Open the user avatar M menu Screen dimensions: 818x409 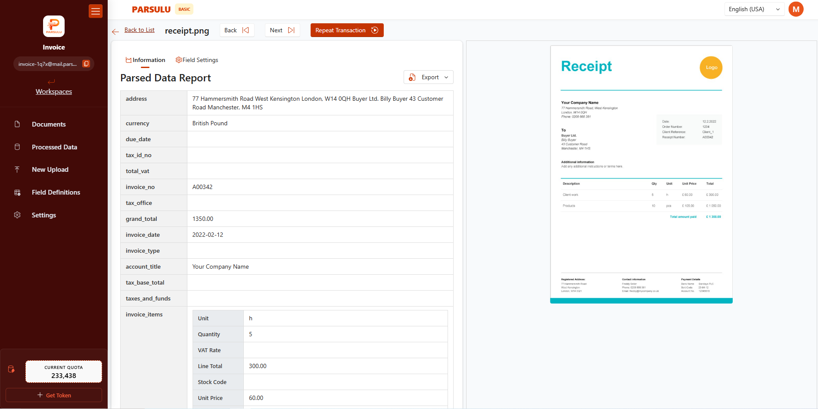(x=796, y=9)
